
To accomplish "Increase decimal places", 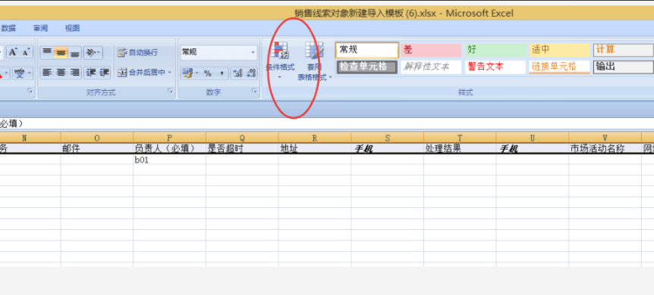I will point(237,73).
